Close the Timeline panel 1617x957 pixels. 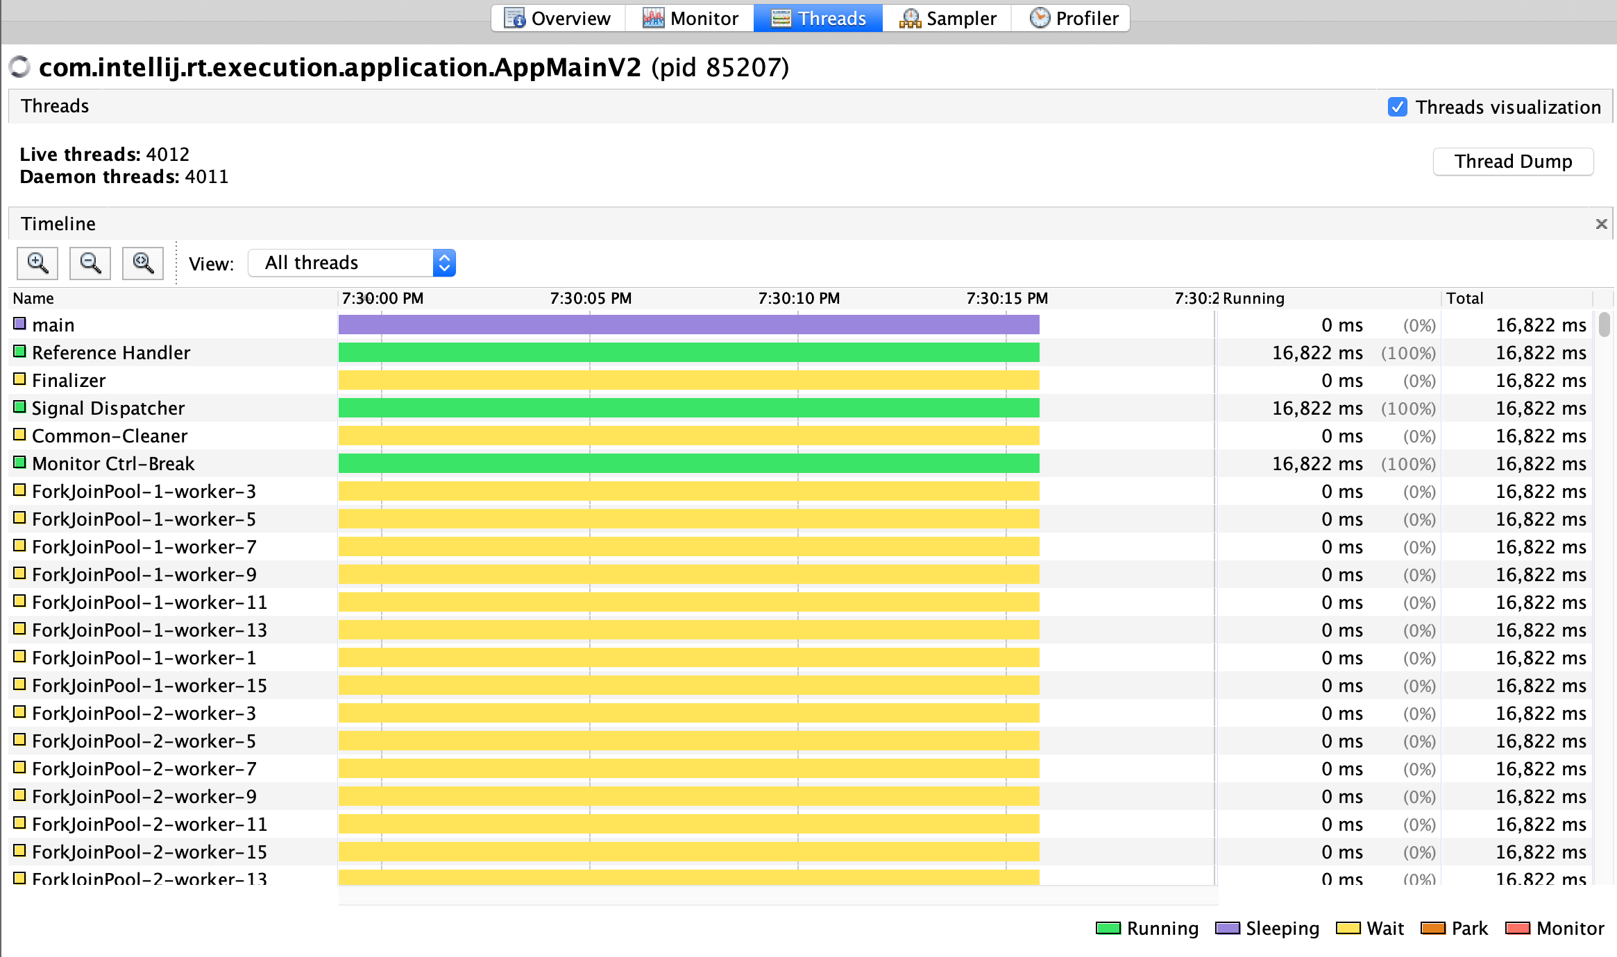click(1601, 224)
